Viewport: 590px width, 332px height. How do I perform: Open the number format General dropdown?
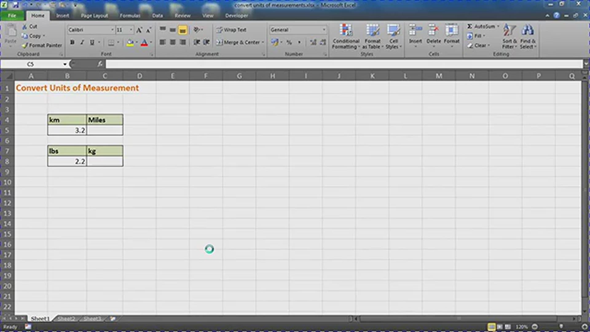tap(324, 30)
